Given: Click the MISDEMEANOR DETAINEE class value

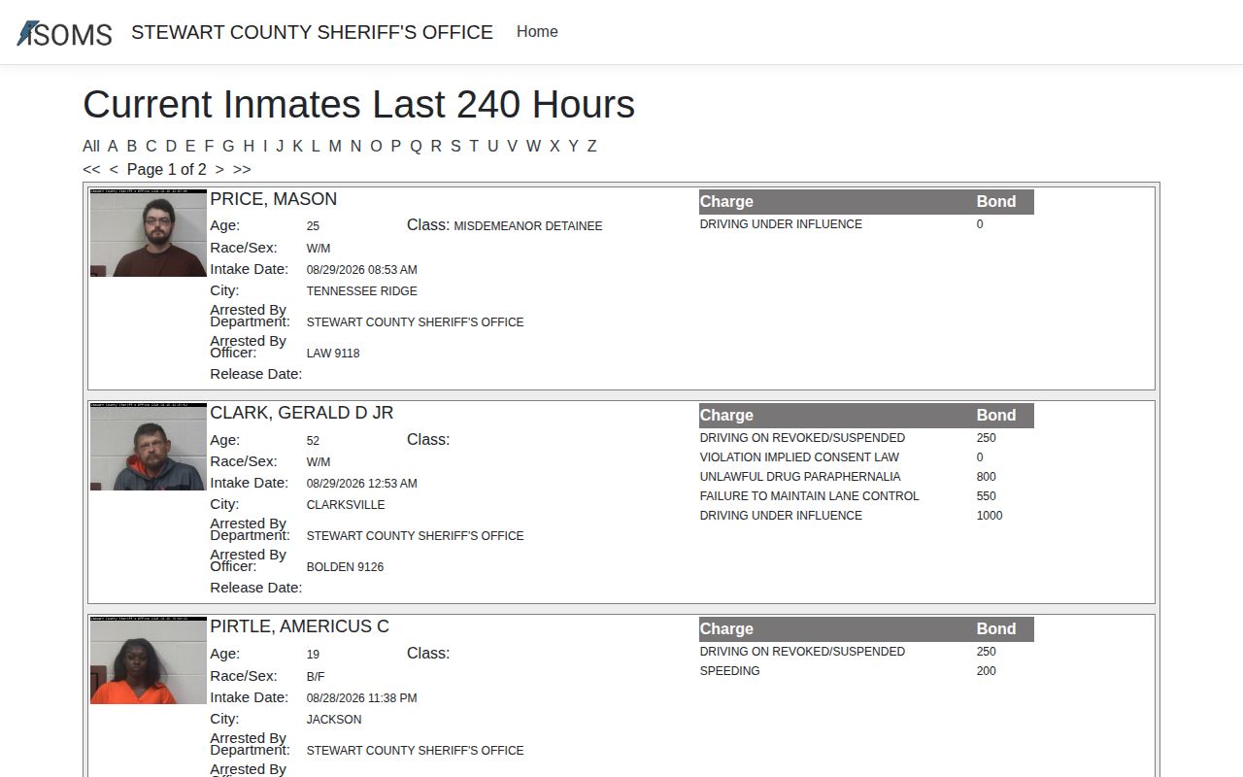Looking at the screenshot, I should (528, 226).
